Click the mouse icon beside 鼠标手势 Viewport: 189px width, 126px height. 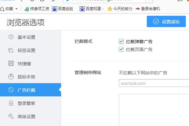(11, 77)
